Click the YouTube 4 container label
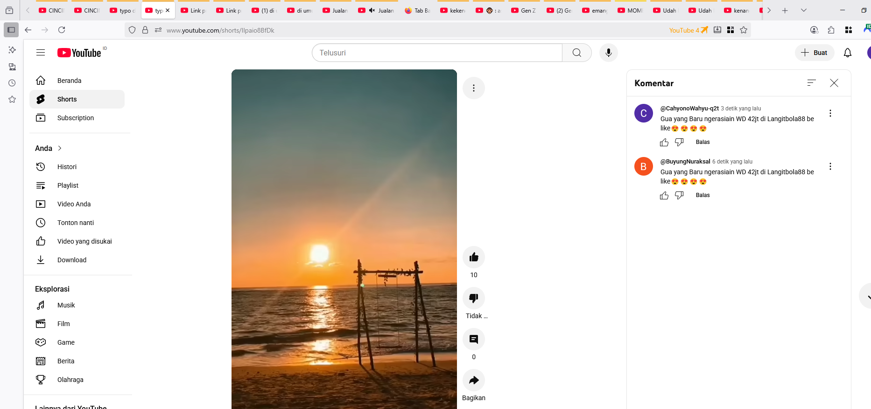 pyautogui.click(x=688, y=30)
